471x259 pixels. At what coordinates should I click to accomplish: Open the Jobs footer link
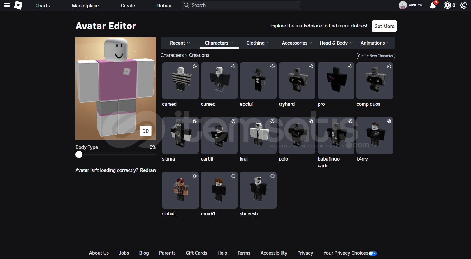point(124,253)
